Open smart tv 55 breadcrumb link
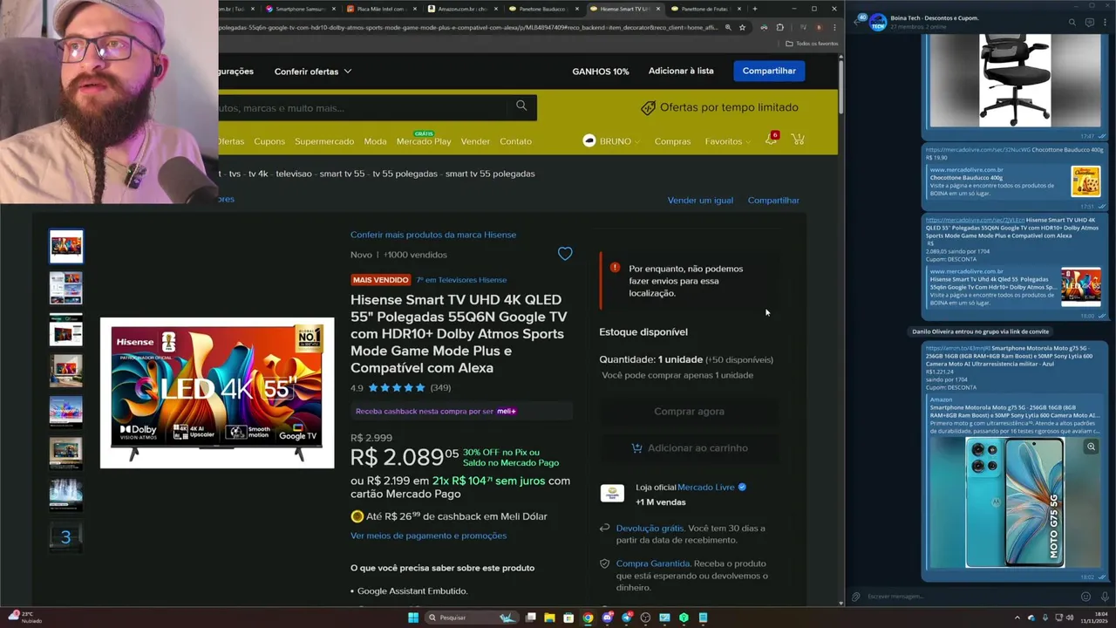This screenshot has width=1116, height=628. coord(342,174)
